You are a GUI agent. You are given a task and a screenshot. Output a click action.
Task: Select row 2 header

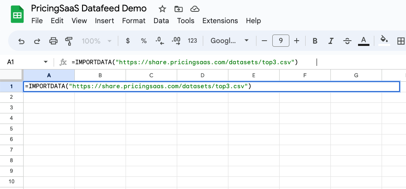(11, 97)
